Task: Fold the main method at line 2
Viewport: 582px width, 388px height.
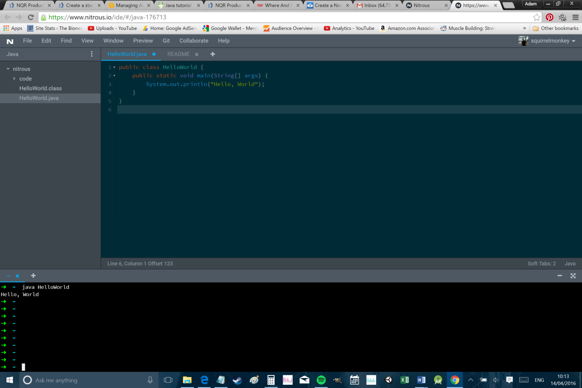Action: click(x=115, y=76)
